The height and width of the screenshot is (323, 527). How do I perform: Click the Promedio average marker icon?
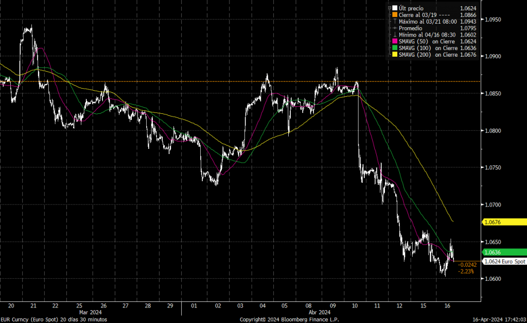[394, 28]
